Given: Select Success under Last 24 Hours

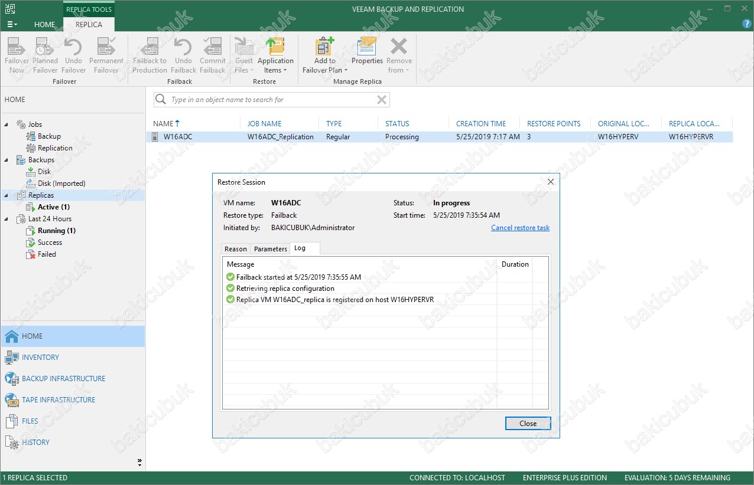Looking at the screenshot, I should click(x=50, y=242).
